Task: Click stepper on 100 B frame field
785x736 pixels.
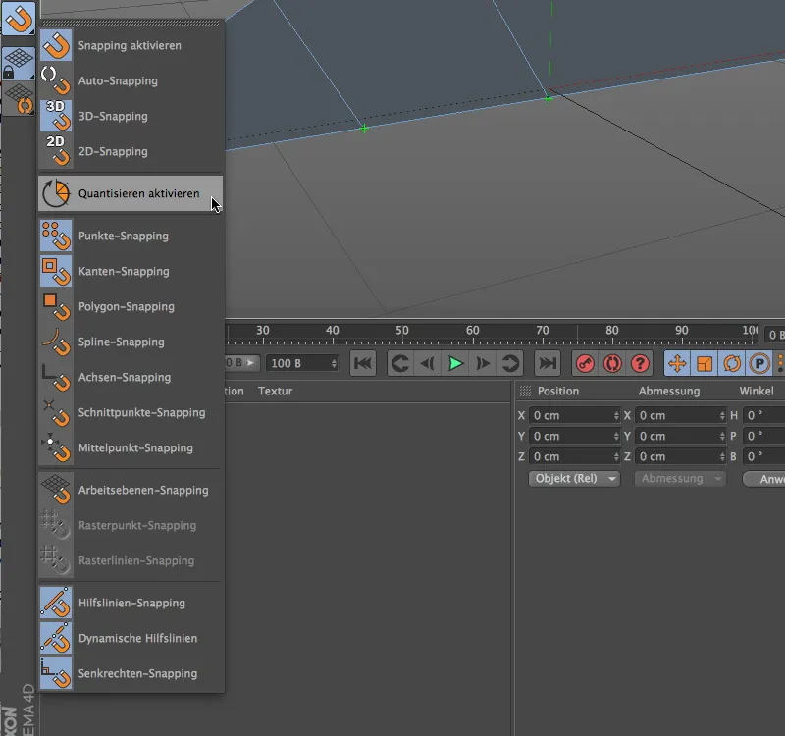Action: coord(334,363)
